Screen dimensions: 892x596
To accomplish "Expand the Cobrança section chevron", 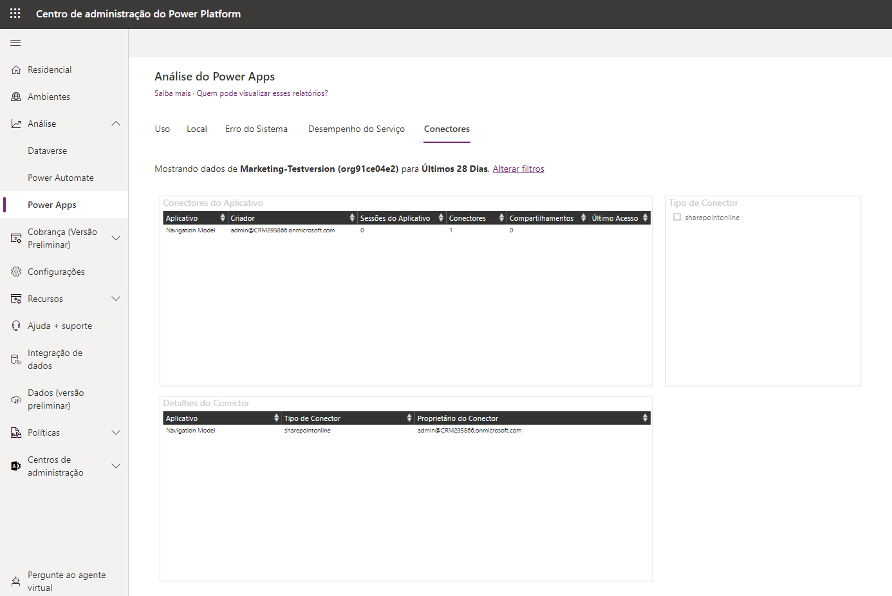I will [x=116, y=238].
